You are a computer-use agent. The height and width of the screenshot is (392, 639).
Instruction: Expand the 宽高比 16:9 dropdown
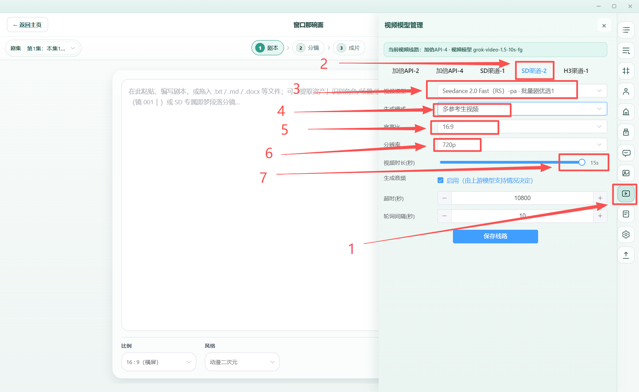coord(522,127)
